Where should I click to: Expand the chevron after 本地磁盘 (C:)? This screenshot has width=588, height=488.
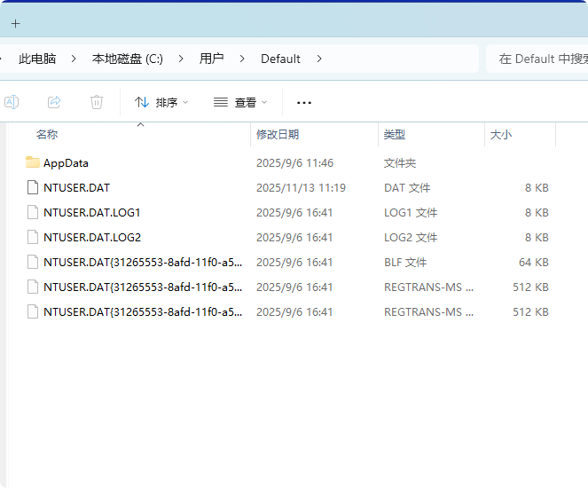click(181, 59)
